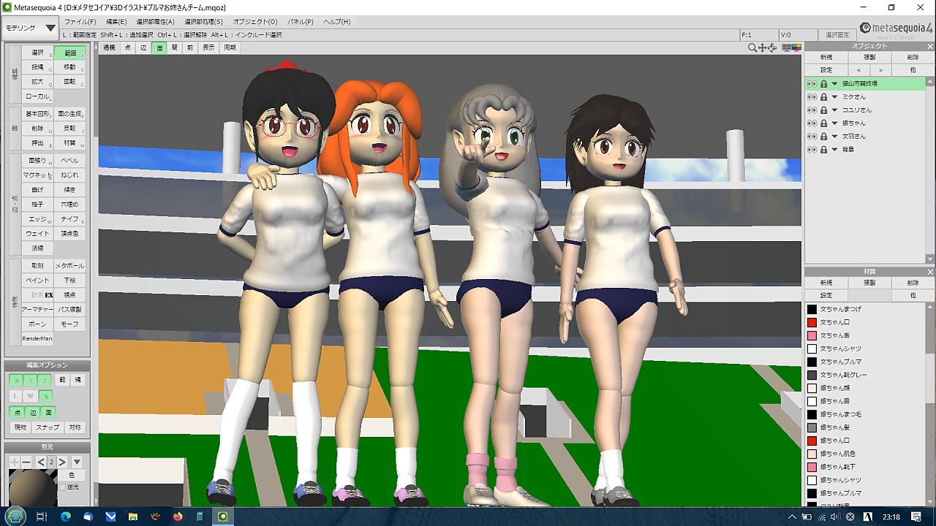Click the 選択固定 button
Image resolution: width=936 pixels, height=526 pixels.
[x=837, y=34]
